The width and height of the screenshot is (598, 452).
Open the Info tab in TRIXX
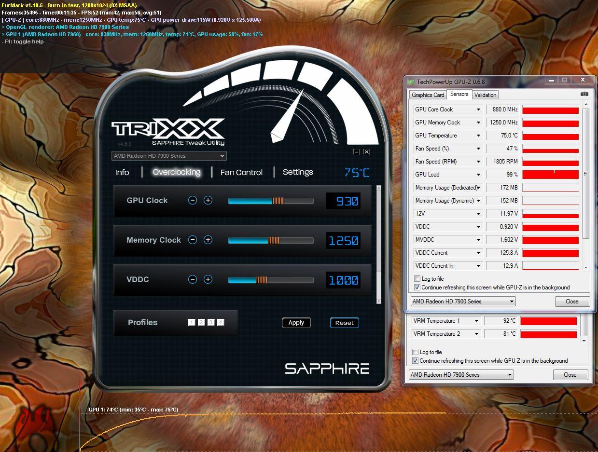coord(122,172)
